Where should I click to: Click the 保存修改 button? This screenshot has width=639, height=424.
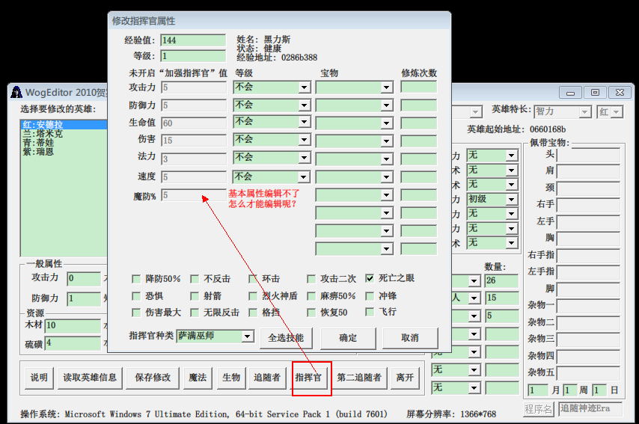(153, 378)
